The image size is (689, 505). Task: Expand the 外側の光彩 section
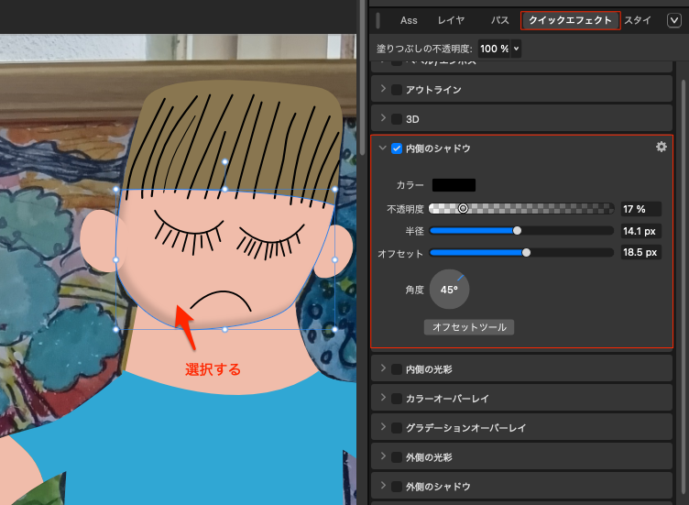[381, 457]
